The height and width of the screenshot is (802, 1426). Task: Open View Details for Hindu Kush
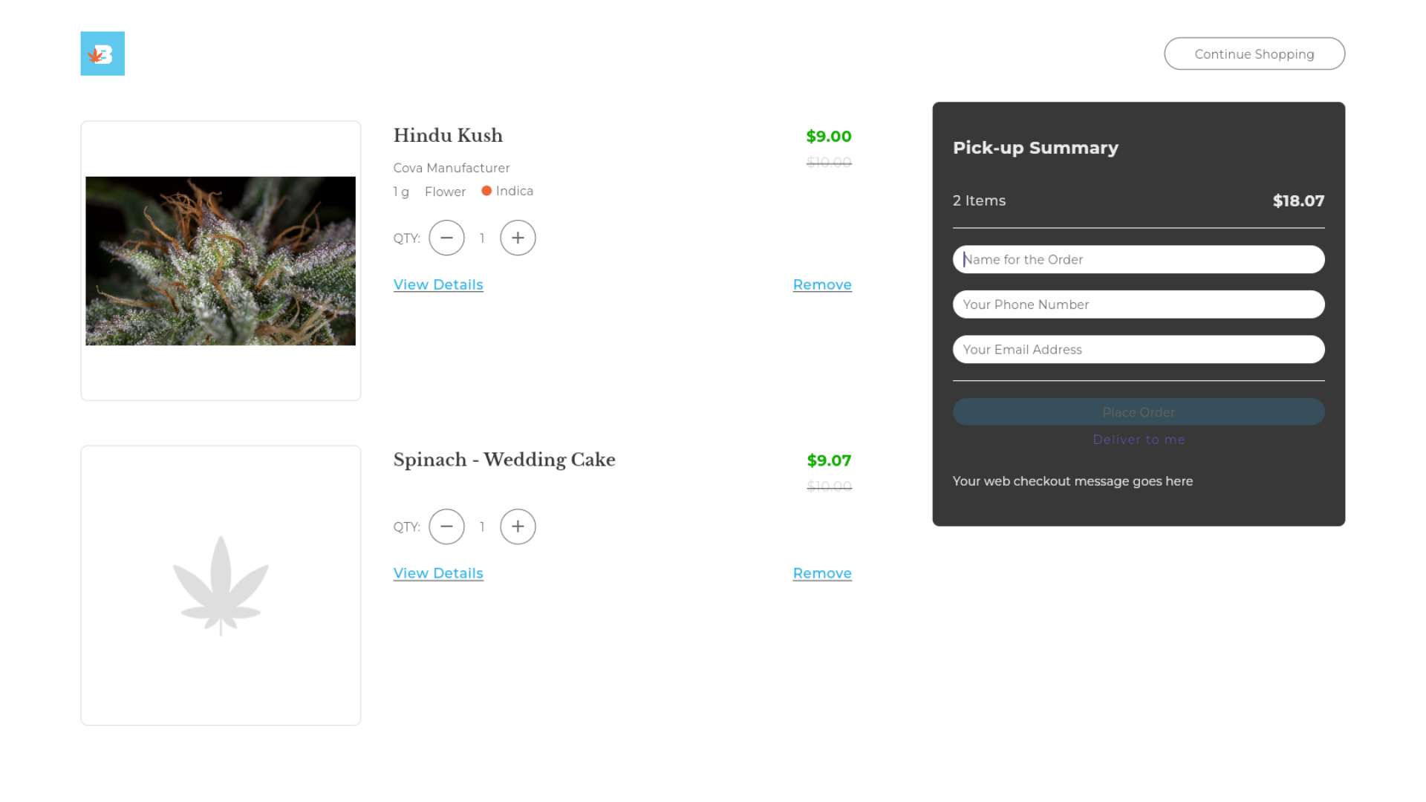click(438, 284)
